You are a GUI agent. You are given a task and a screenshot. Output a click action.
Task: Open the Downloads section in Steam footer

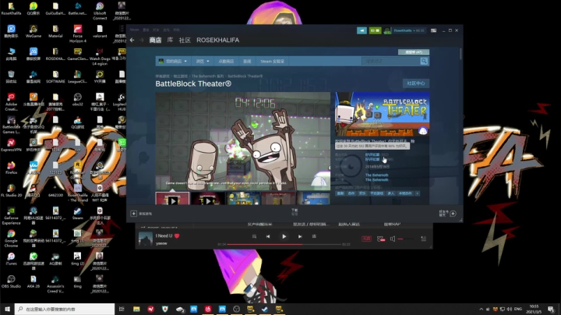295,212
